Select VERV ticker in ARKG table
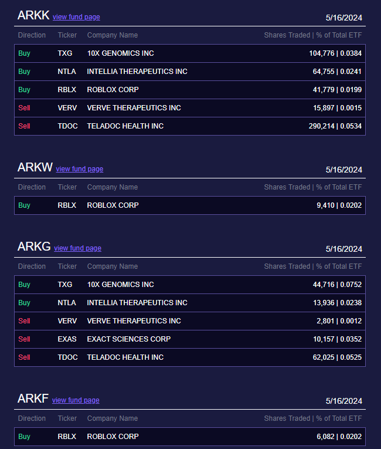 [67, 321]
